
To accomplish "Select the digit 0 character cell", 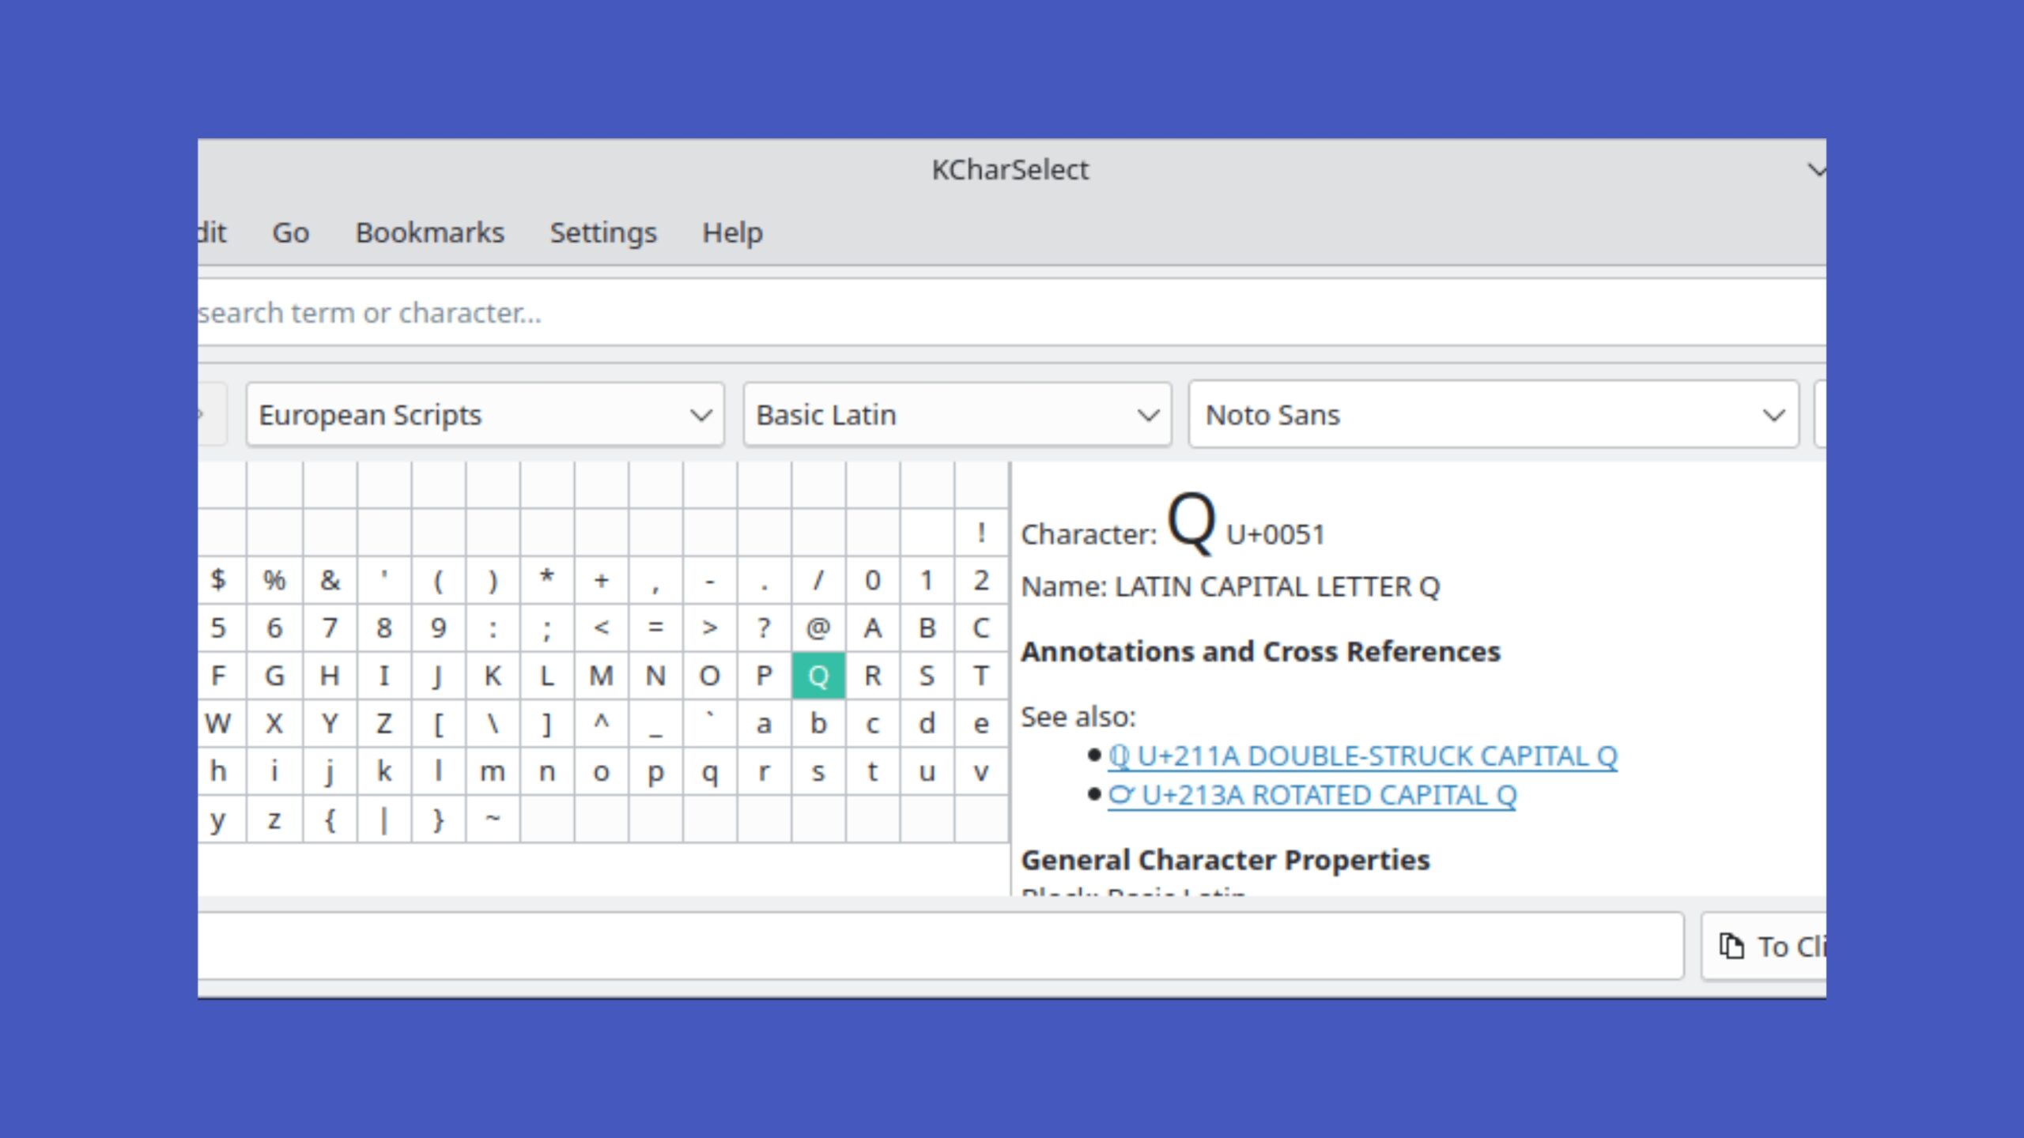I will click(873, 580).
